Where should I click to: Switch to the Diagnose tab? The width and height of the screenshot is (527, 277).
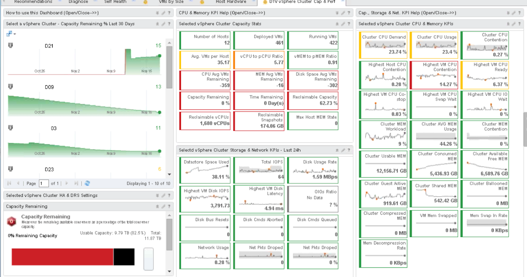pyautogui.click(x=78, y=2)
